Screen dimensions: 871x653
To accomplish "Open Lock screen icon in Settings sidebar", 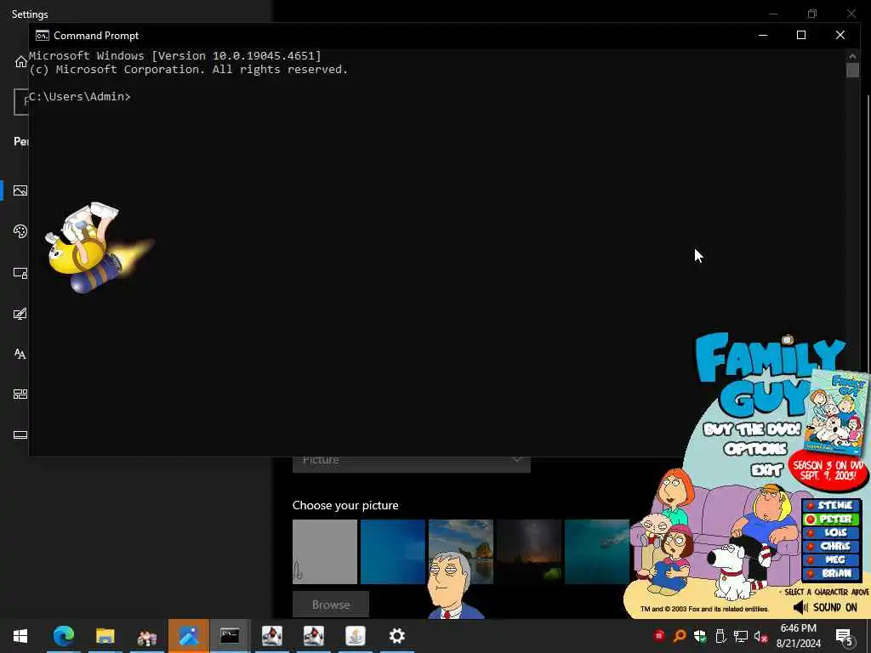I will coord(20,273).
